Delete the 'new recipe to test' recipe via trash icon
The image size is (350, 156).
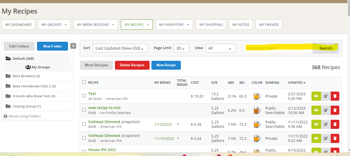coord(335,110)
